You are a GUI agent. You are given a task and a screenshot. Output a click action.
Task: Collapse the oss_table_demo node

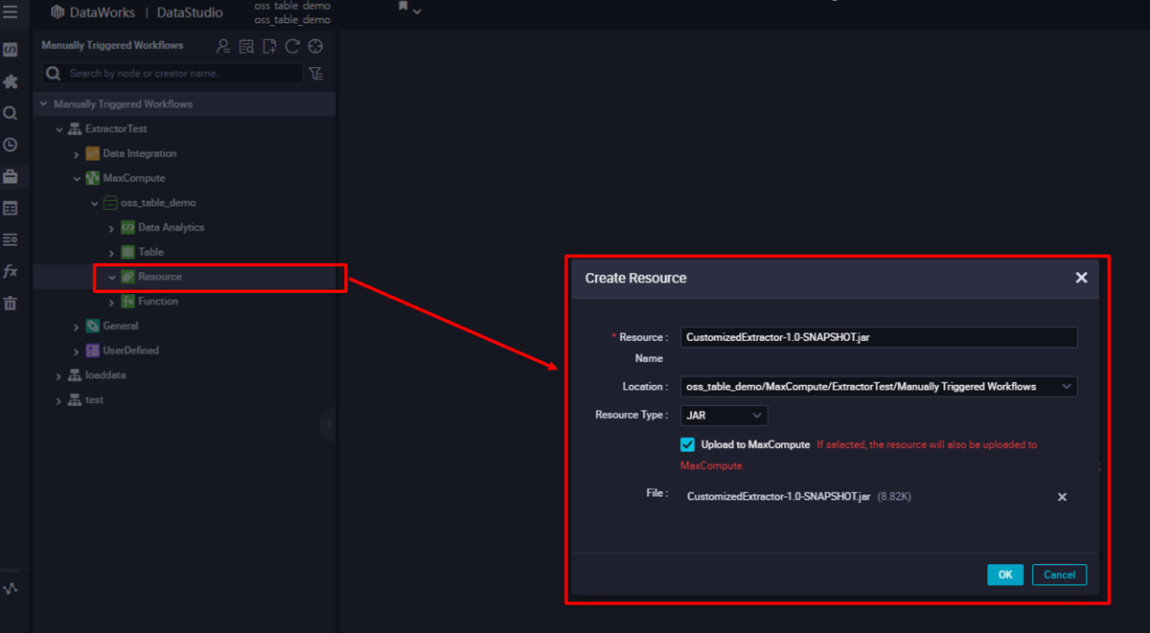(95, 204)
